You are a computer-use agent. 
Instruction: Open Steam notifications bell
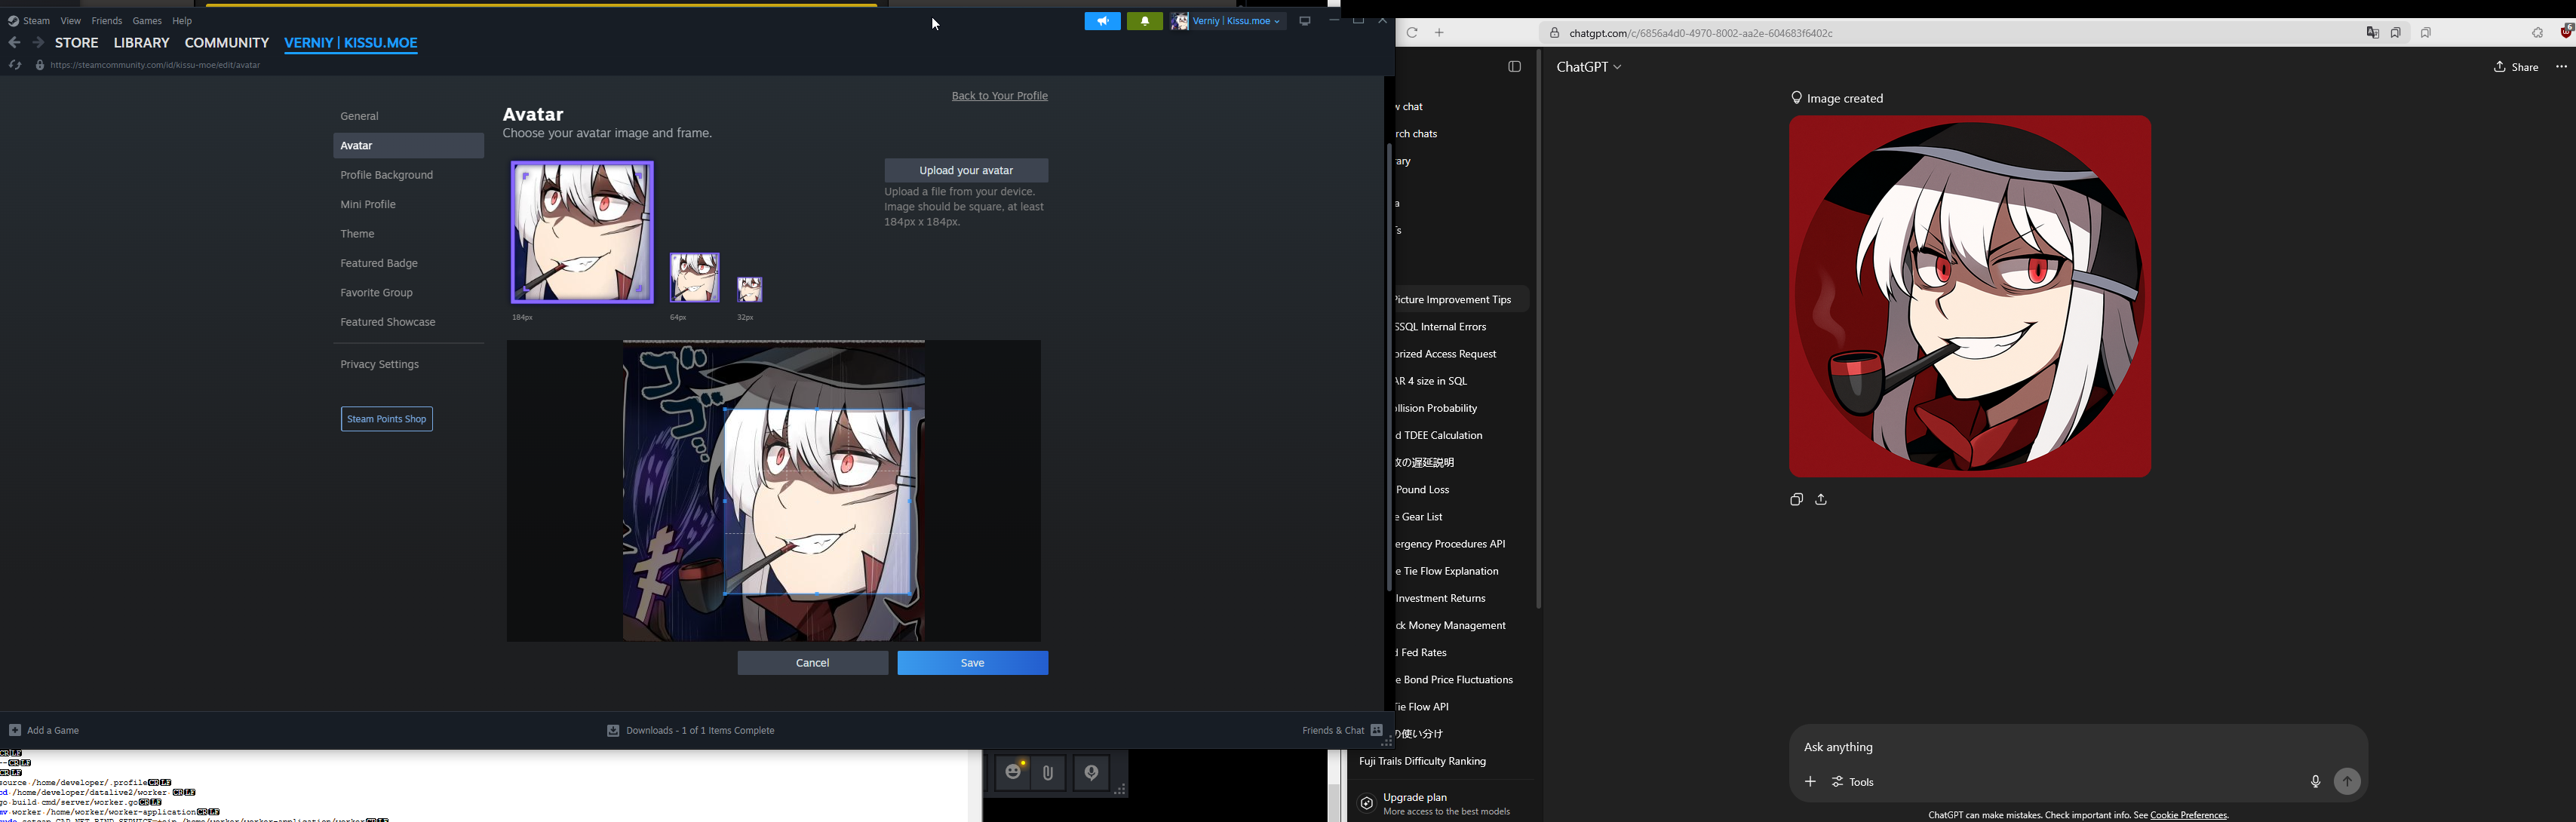[x=1145, y=21]
